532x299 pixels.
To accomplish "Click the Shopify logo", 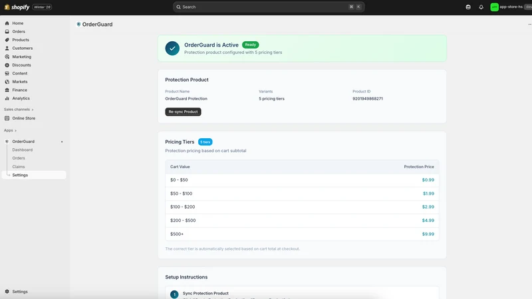I will [17, 7].
